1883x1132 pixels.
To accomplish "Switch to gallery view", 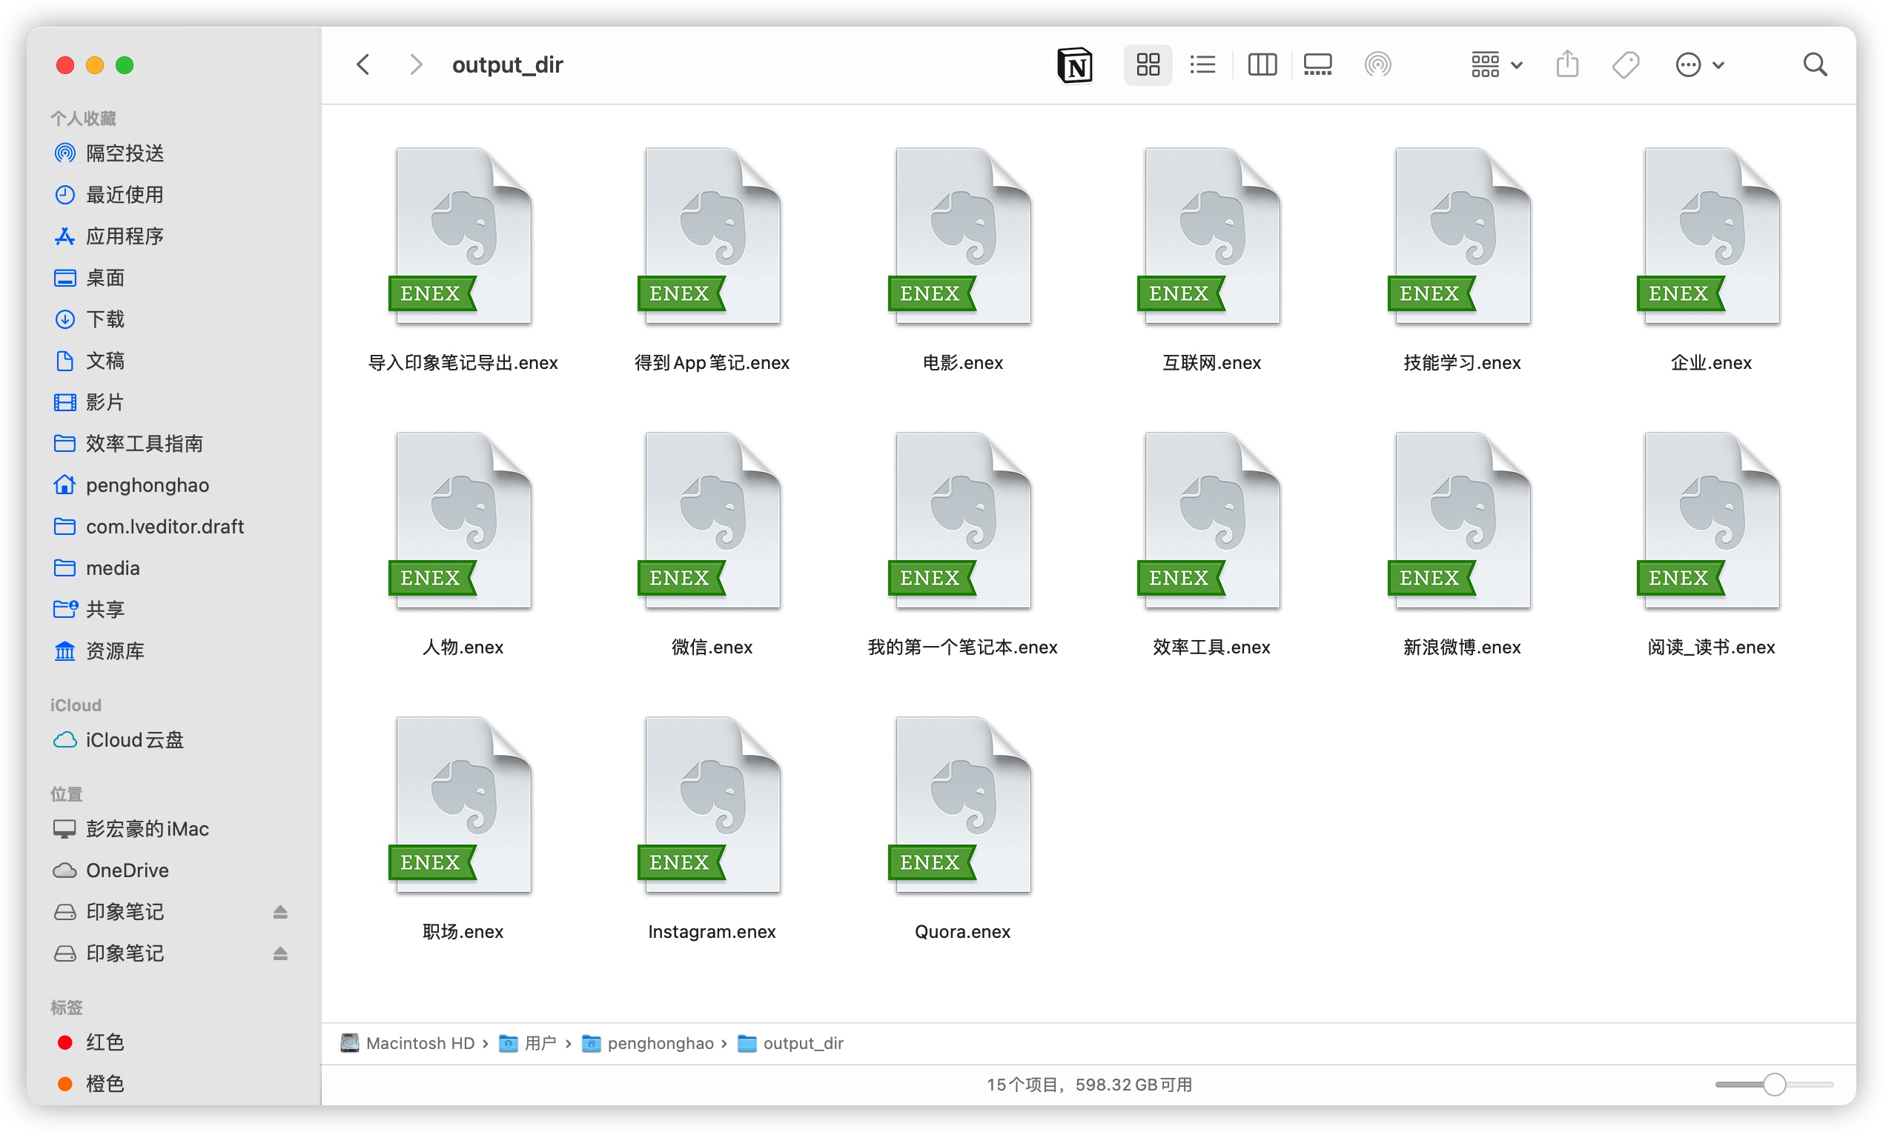I will [x=1317, y=65].
